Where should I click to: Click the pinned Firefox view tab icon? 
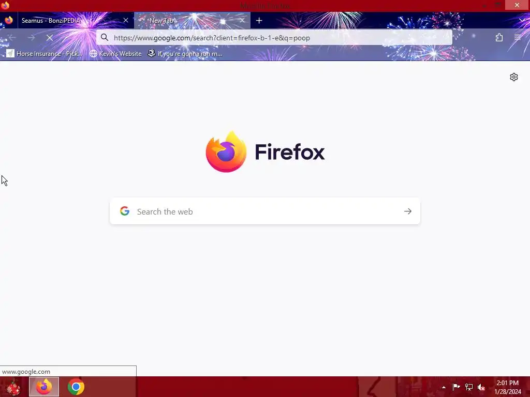tap(9, 20)
